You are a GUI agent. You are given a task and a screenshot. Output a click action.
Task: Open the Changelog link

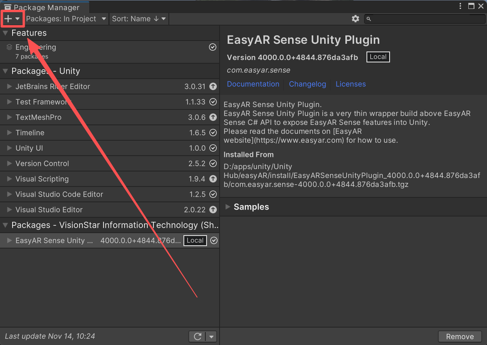pos(308,84)
